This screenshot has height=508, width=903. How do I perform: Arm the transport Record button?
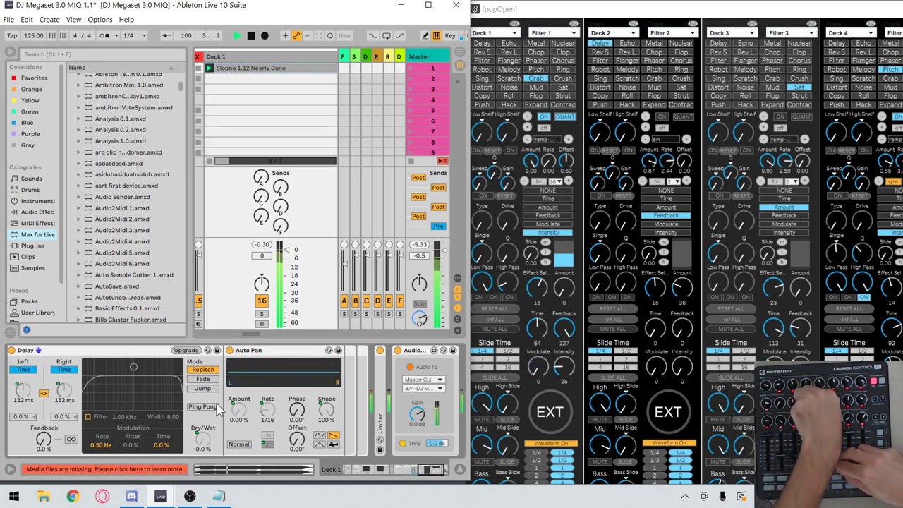(x=265, y=35)
